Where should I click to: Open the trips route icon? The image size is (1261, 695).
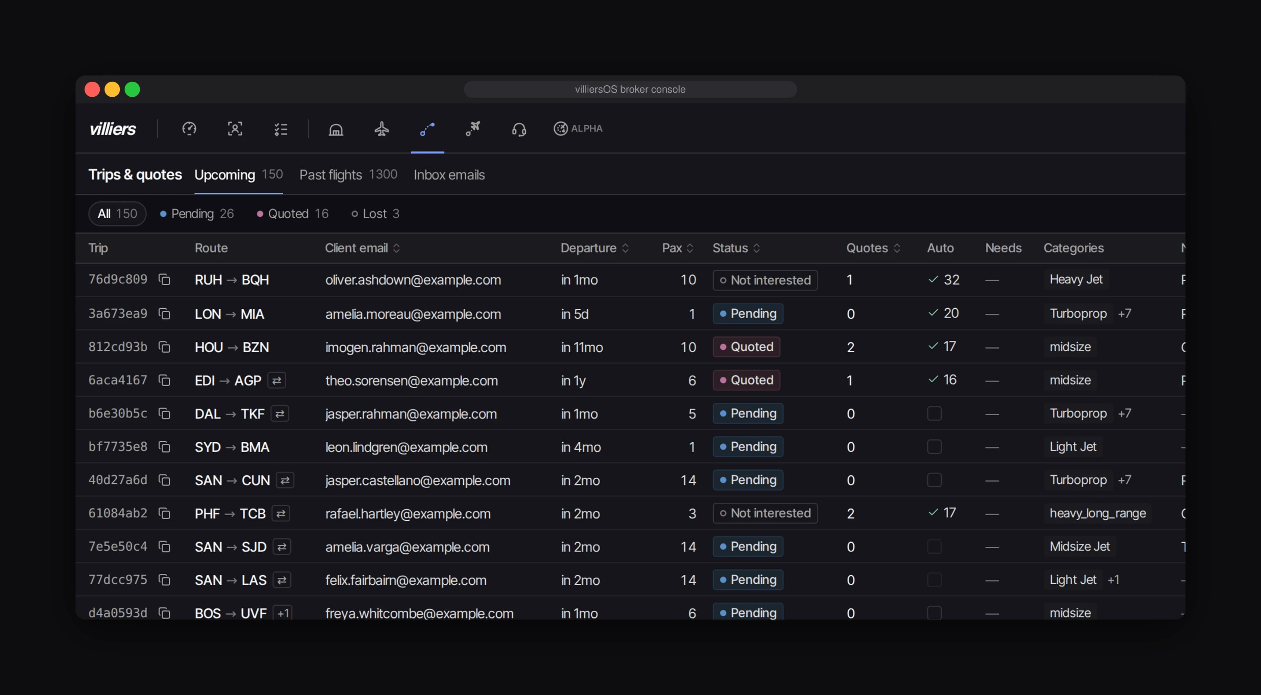click(427, 129)
